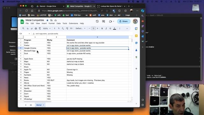Open more toolbar options
The height and width of the screenshot is (115, 204).
[x=120, y=28]
